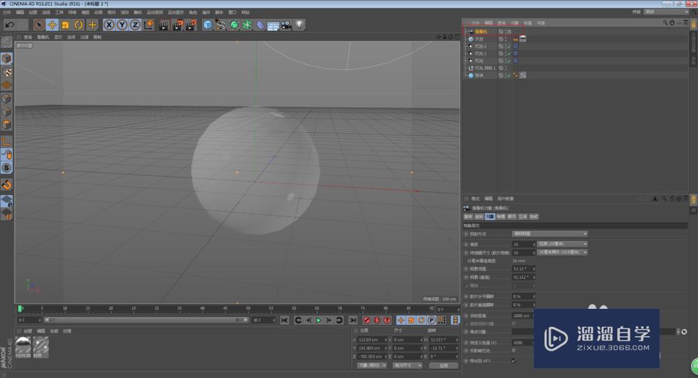Switch to the 物理 Physical attribute tab
698x378 pixels.
pos(500,217)
